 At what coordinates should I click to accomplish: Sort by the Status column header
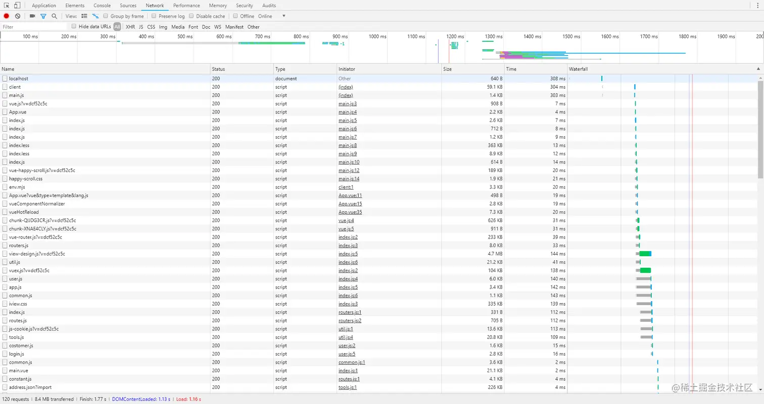(242, 69)
